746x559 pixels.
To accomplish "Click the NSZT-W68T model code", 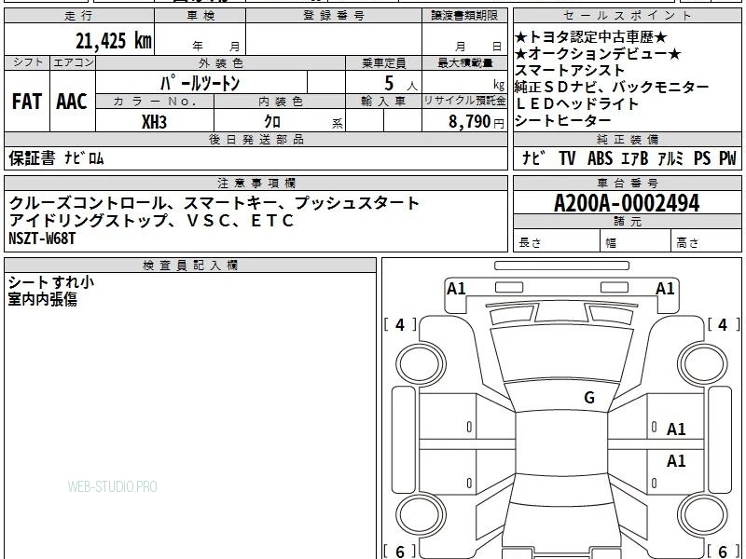I will [x=42, y=238].
